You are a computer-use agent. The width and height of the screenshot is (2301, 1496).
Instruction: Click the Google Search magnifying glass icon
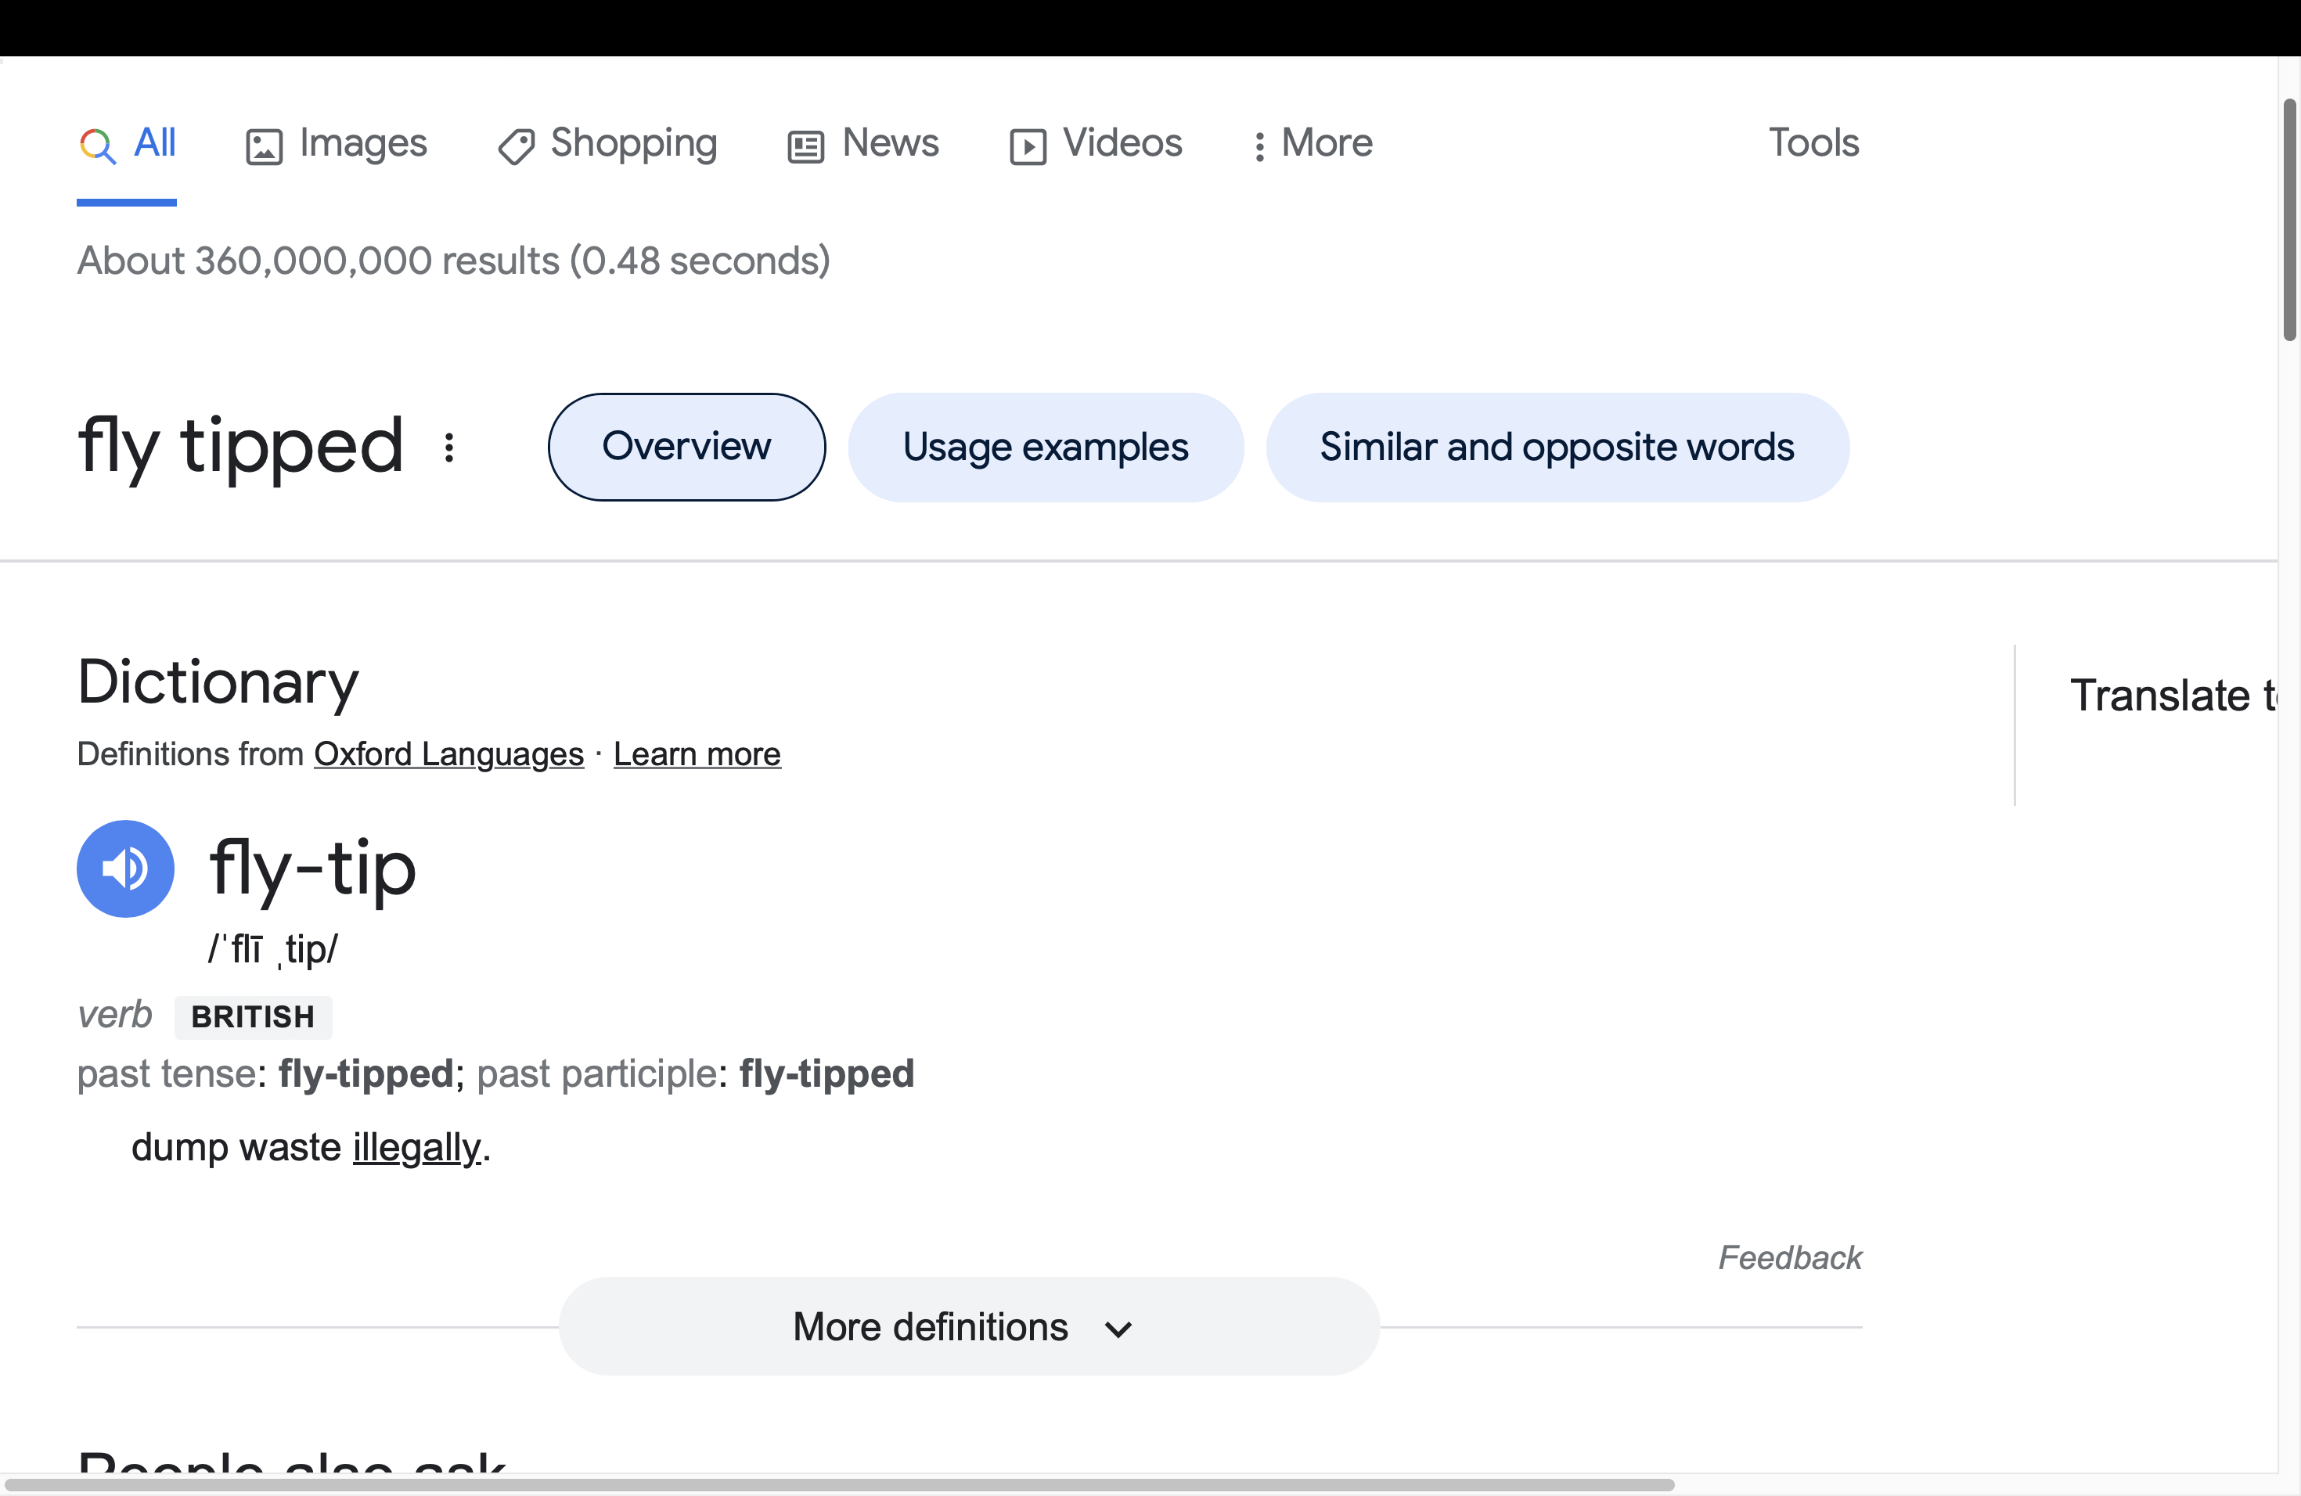tap(97, 142)
